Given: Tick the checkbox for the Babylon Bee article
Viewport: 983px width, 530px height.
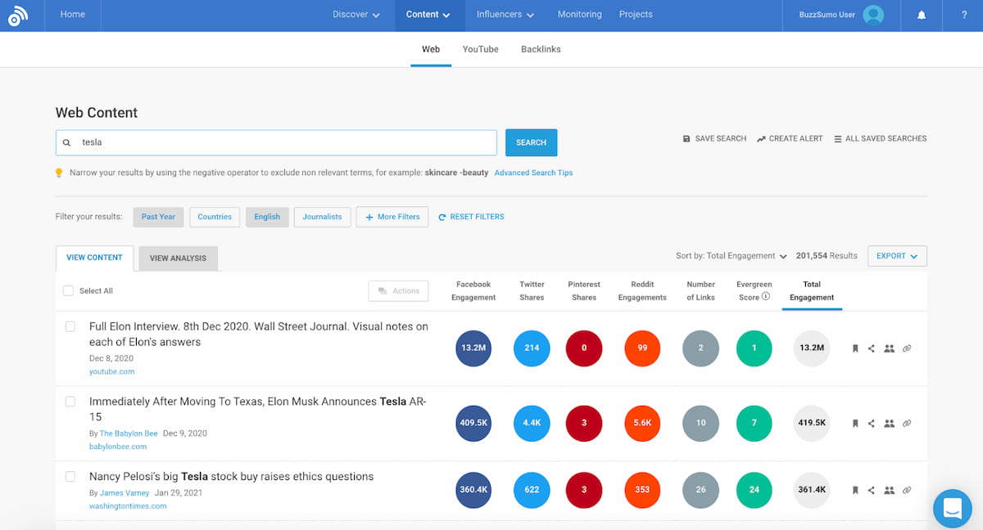Looking at the screenshot, I should 70,401.
